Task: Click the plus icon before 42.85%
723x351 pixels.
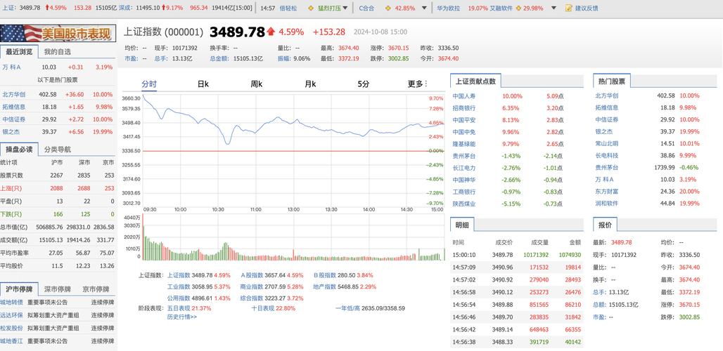Action: pos(389,8)
